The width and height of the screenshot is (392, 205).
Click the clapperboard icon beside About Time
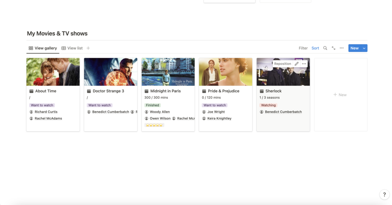pos(31,91)
